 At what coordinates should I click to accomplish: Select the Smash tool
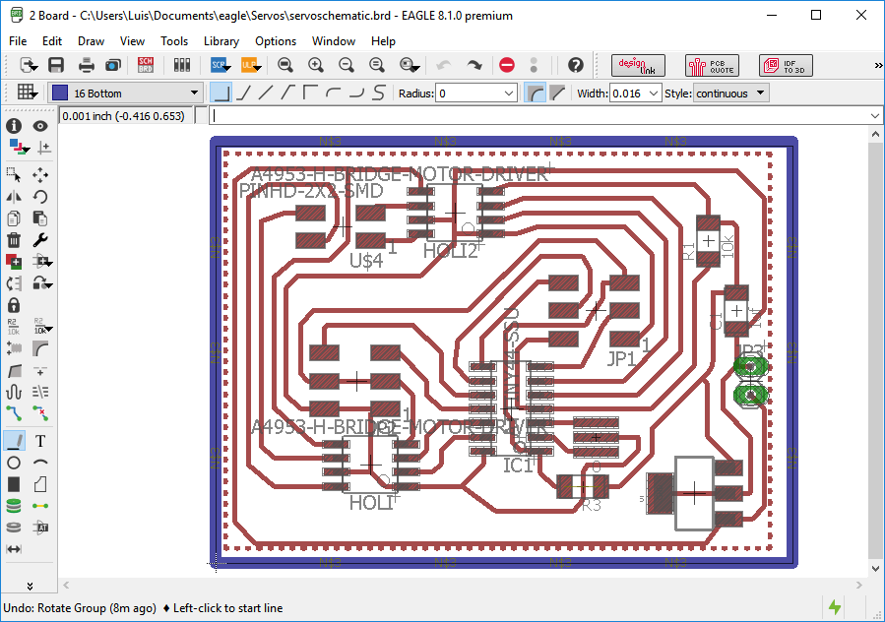click(14, 348)
